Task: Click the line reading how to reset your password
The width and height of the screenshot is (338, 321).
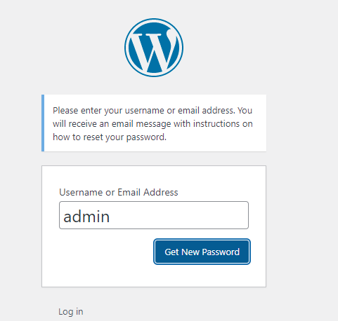Action: coord(110,137)
